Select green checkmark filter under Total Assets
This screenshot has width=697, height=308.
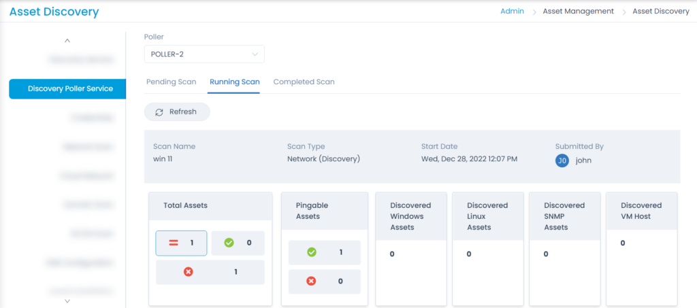click(238, 243)
